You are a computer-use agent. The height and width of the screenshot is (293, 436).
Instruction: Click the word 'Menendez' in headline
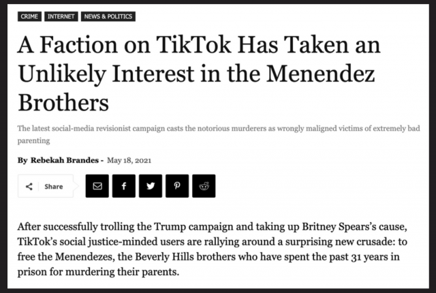tap(321, 74)
